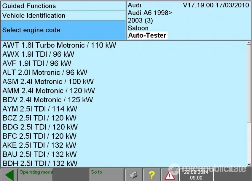
Task: Click the engine list scrollbar thumb
Action: pos(249,83)
